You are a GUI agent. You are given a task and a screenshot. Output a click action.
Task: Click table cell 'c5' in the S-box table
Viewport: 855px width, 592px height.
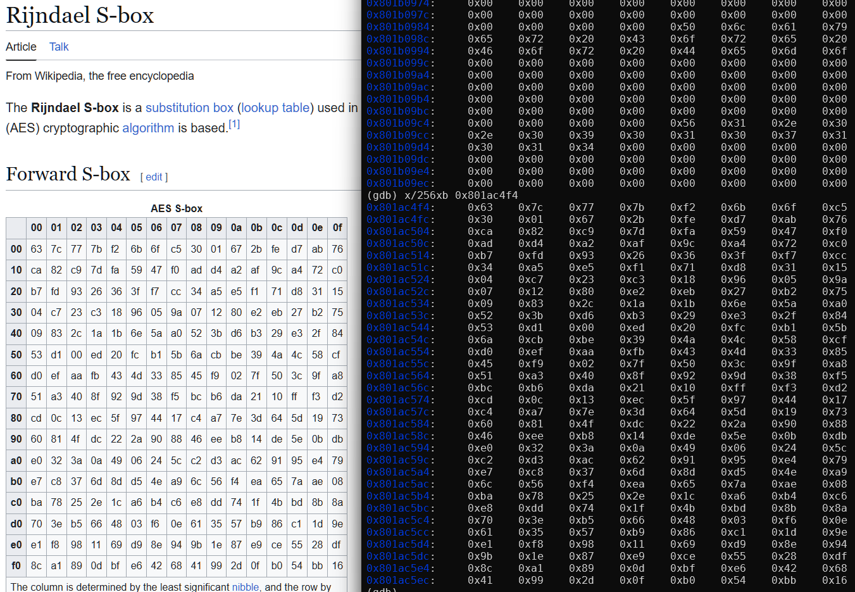(x=176, y=249)
